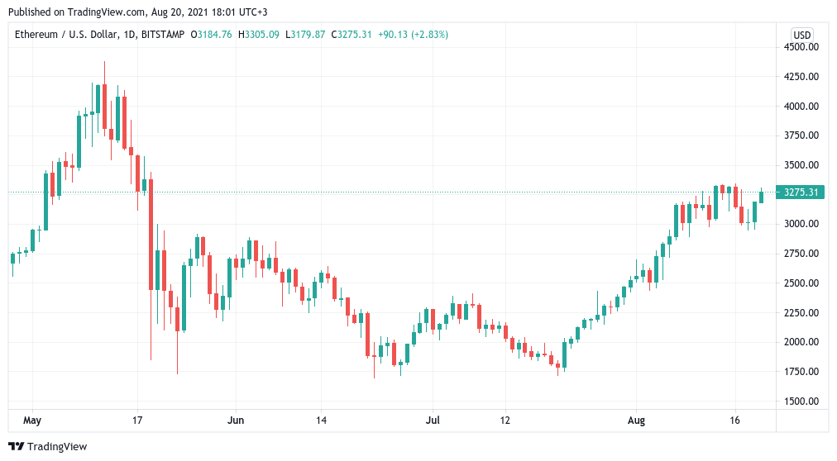This screenshot has width=837, height=461.
Task: Click the latest green candle at chart right
Action: [761, 196]
